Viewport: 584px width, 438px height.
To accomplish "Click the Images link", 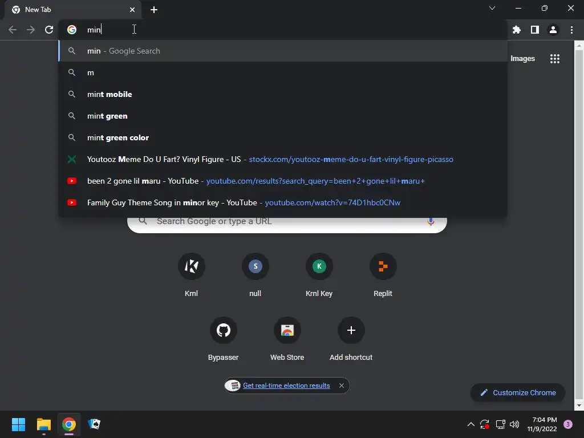I will pos(522,59).
